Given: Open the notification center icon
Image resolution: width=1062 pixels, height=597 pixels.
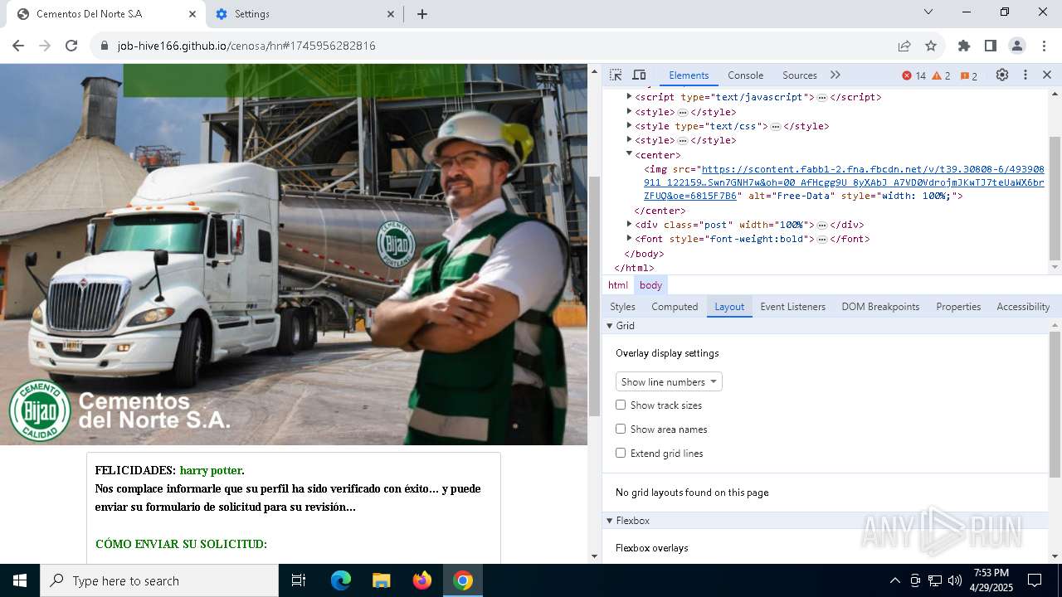Looking at the screenshot, I should [x=1035, y=580].
